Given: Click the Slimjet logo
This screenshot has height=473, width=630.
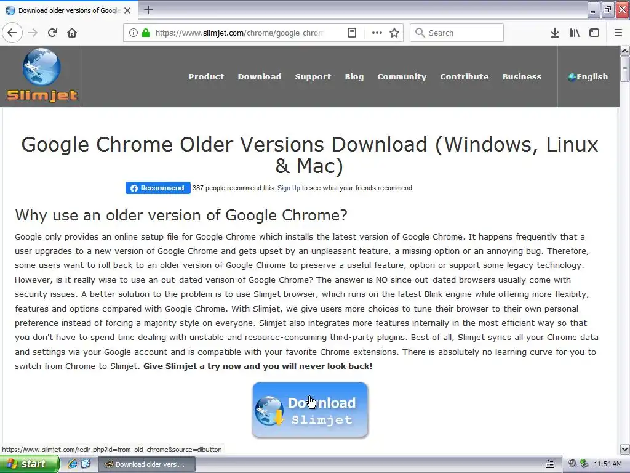Looking at the screenshot, I should (x=42, y=75).
